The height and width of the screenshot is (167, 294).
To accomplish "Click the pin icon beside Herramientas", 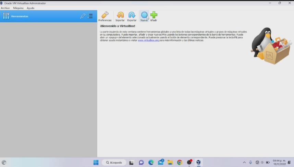I will pos(83,16).
